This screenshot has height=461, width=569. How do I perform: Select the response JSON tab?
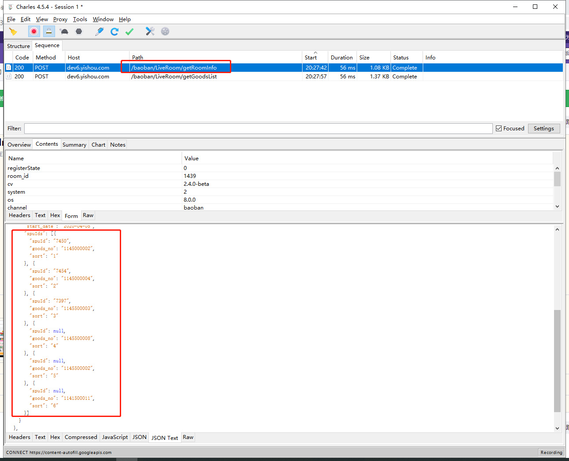(x=140, y=437)
